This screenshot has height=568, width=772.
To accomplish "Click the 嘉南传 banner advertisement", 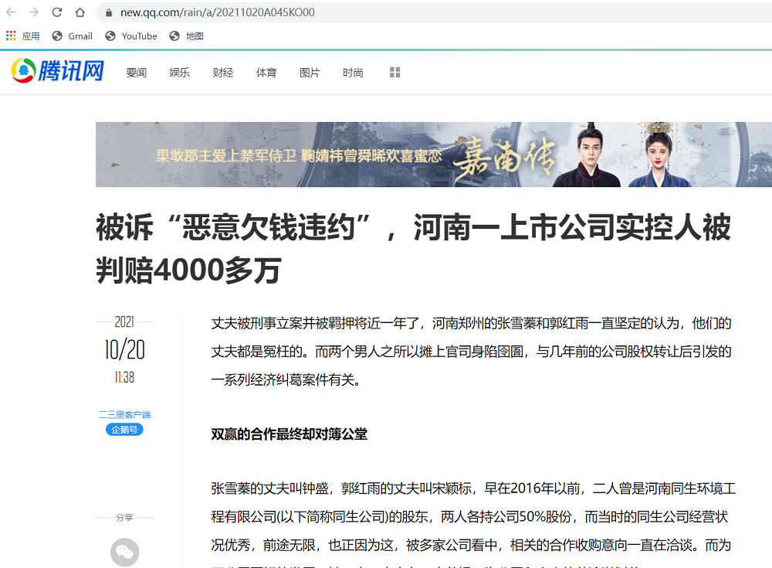I will pos(433,155).
